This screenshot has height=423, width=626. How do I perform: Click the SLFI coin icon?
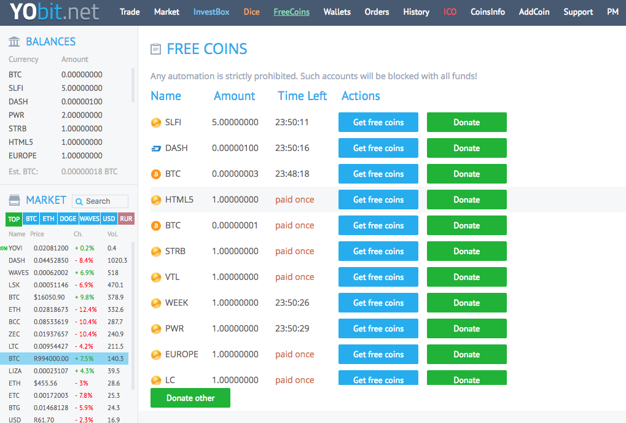tap(156, 123)
